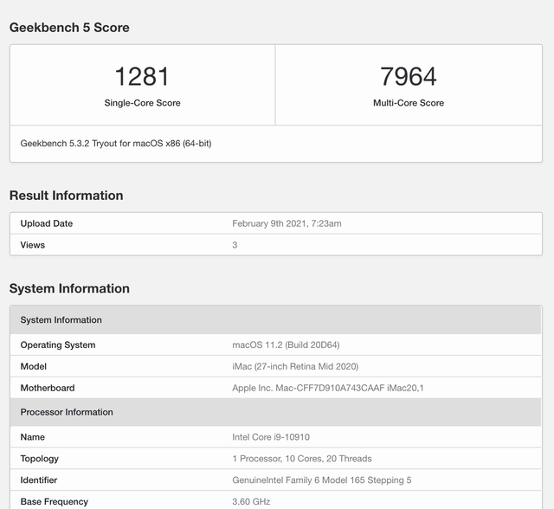Viewport: 554px width, 509px height.
Task: Select Geekbench 5.3.2 Tryout version text
Action: [116, 144]
